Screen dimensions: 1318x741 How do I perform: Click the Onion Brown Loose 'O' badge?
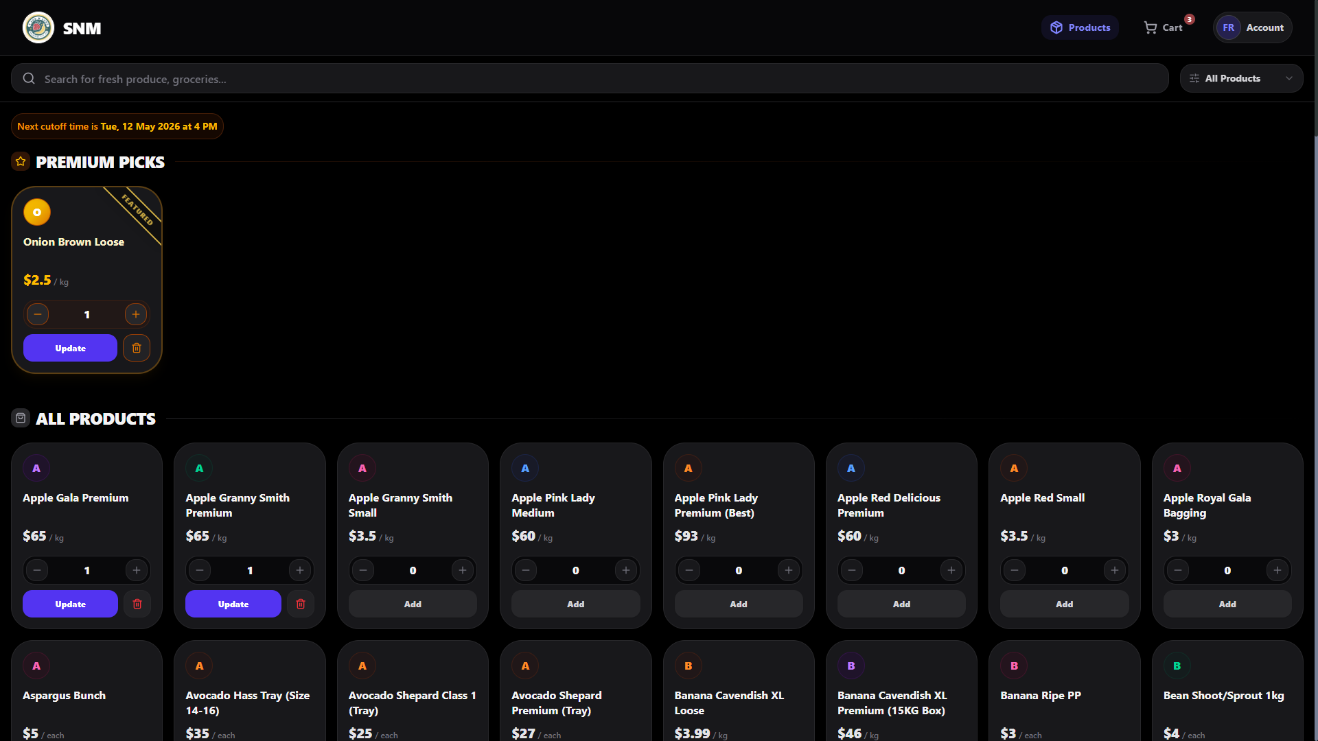pos(37,212)
